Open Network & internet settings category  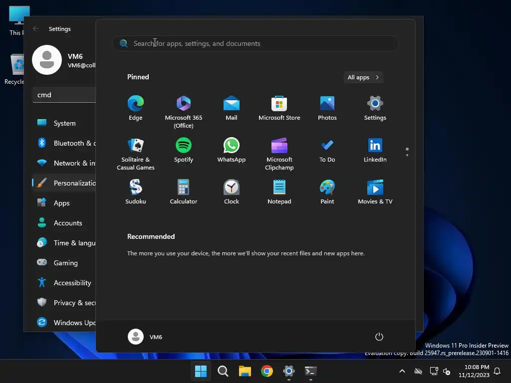(64, 163)
